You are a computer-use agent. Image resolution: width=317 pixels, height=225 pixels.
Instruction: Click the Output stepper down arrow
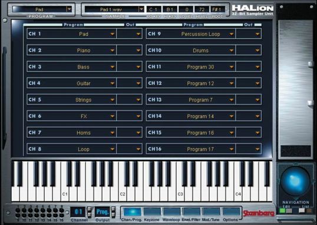[113, 214]
